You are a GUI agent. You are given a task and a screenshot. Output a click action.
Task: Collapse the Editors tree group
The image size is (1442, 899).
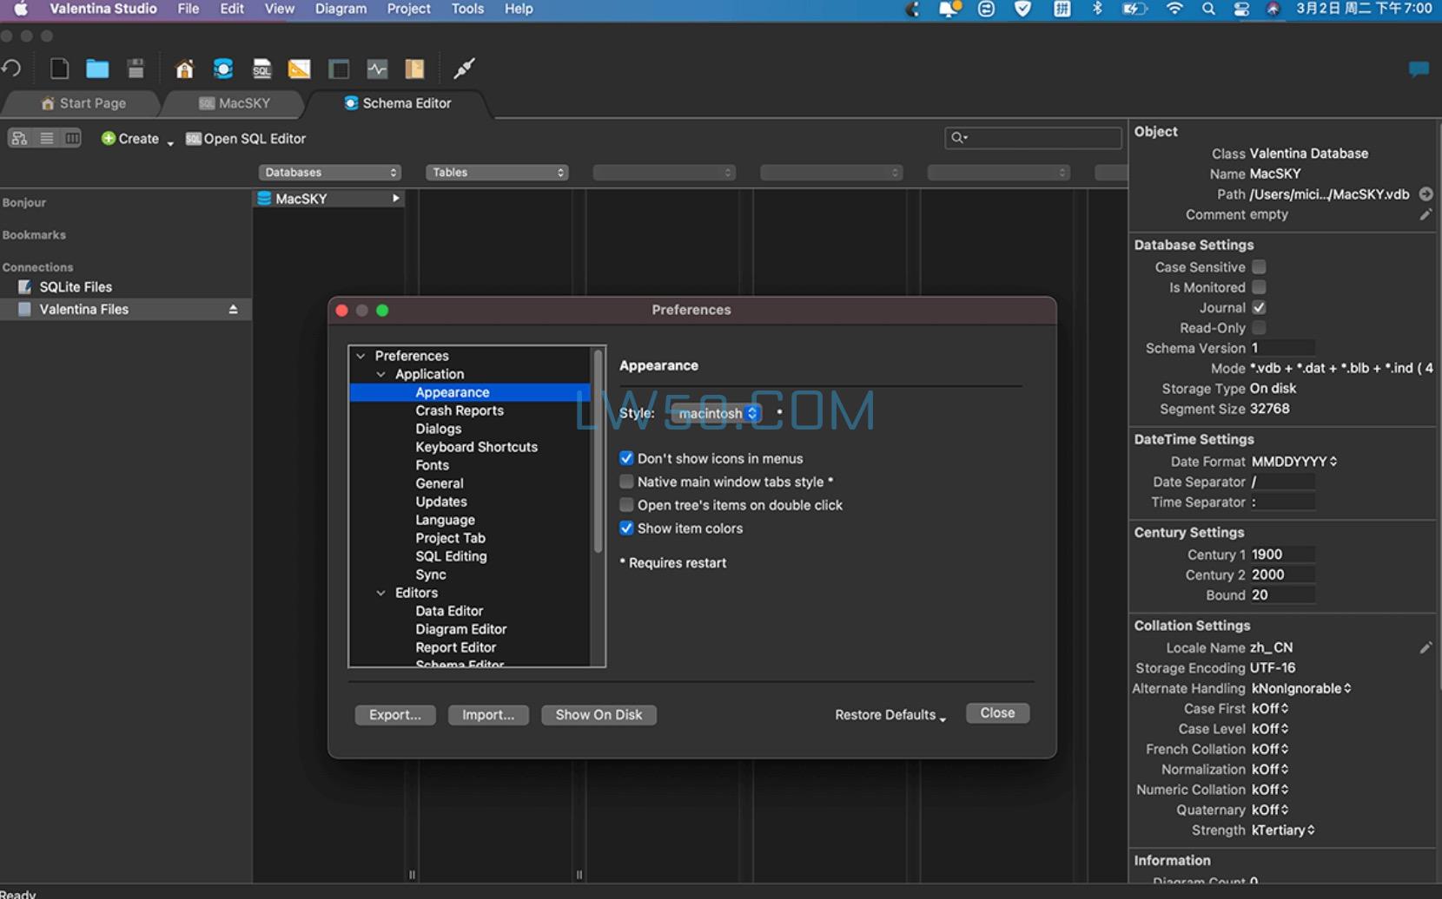coord(380,593)
